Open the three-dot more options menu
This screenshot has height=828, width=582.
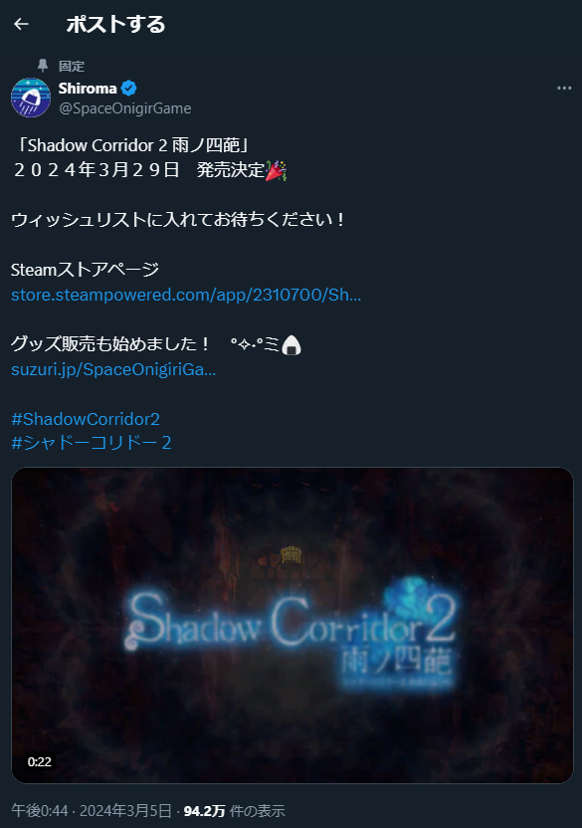point(564,89)
